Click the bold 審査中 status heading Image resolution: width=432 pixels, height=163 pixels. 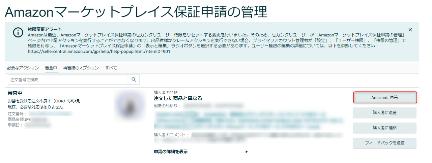point(15,93)
